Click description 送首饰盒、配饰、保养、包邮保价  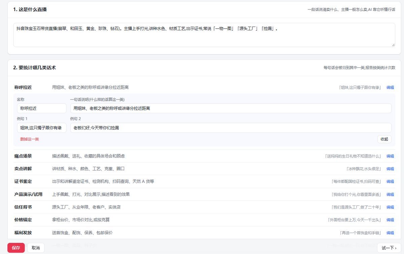(x=82, y=233)
